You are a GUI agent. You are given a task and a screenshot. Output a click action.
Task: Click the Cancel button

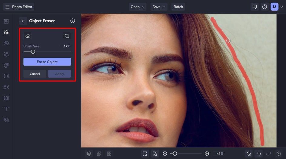tap(35, 74)
